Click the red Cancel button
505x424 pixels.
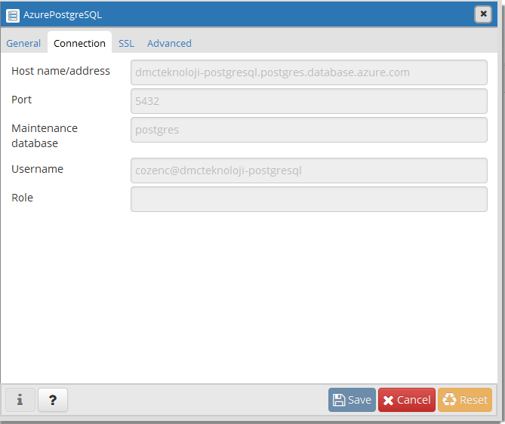[407, 400]
